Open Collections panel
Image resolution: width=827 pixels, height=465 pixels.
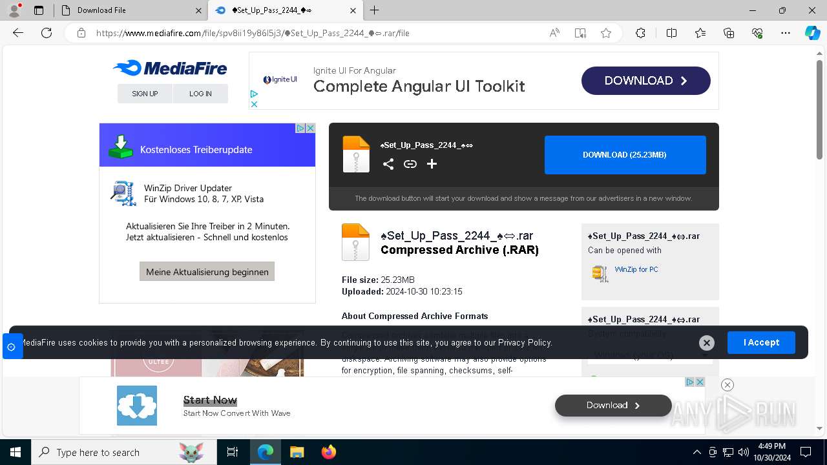[x=729, y=33]
